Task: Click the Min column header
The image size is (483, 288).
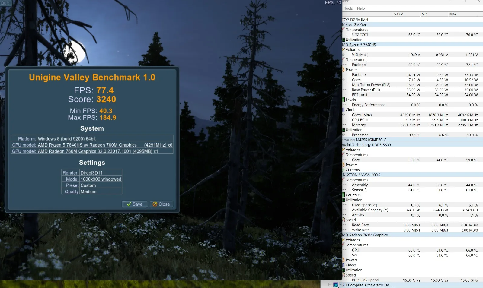Action: 434,14
